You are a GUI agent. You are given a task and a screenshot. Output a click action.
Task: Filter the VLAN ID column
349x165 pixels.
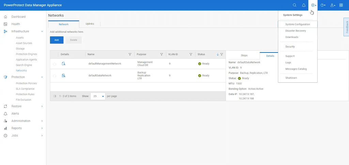(x=191, y=54)
